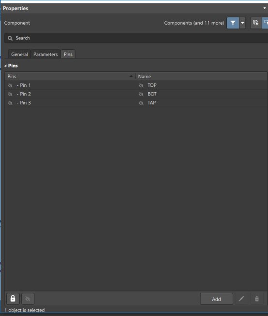Toggle visibility of Pin 2 designator
This screenshot has width=268, height=316.
(10, 94)
